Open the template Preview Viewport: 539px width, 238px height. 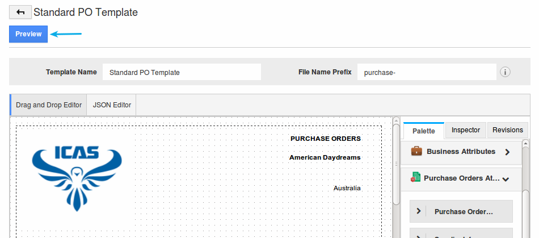[28, 34]
